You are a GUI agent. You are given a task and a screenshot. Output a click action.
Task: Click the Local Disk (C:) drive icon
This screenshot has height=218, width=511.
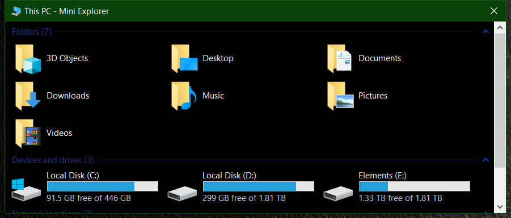(x=26, y=189)
